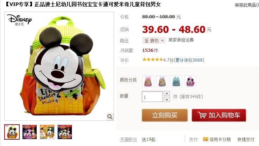The image size is (259, 146).
Task: Select the blue backpack color option
Action: click(176, 81)
